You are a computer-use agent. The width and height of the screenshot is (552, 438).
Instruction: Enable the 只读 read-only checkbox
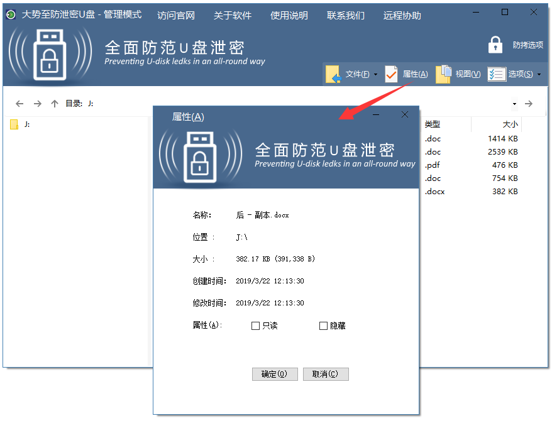point(255,326)
